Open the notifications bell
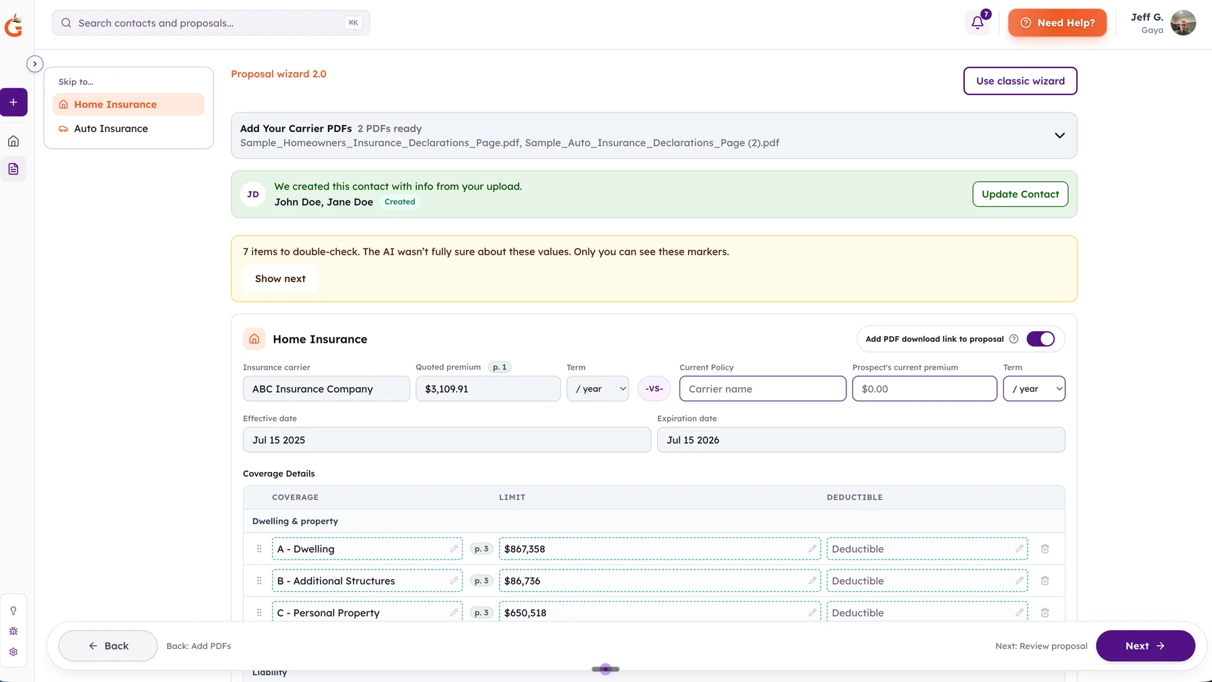 978,23
